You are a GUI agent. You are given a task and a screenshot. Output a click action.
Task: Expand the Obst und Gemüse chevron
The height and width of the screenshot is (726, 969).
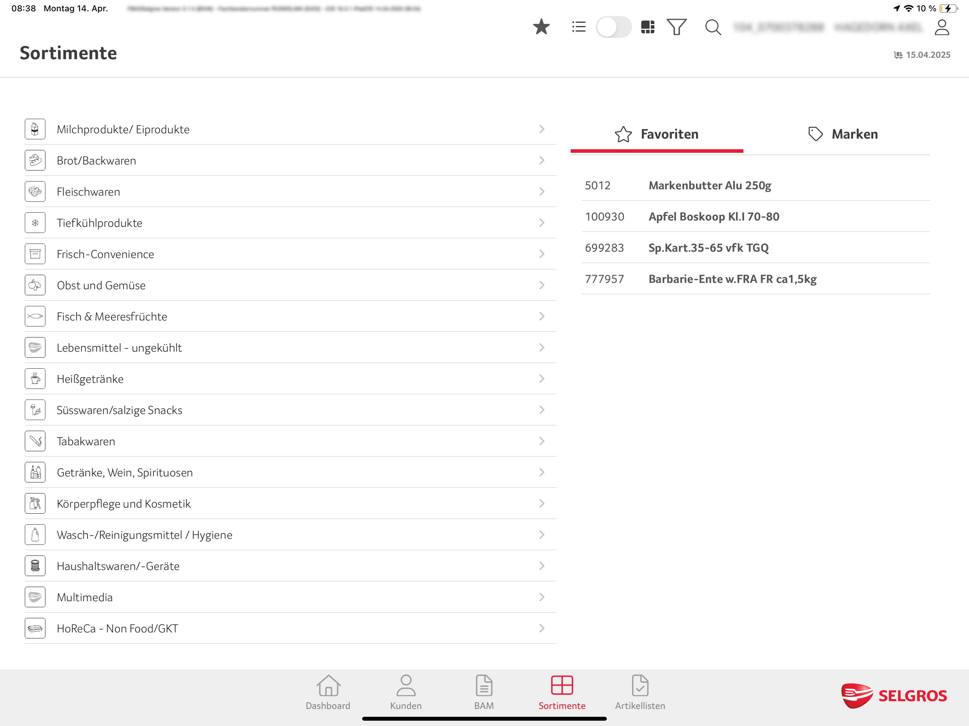pyautogui.click(x=542, y=285)
